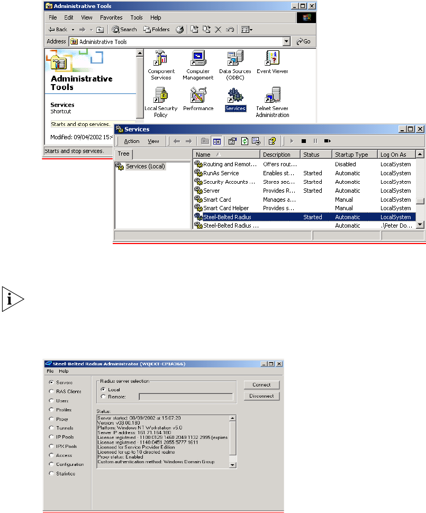
Task: Click the Restart Service toolbar icon
Action: (x=327, y=141)
